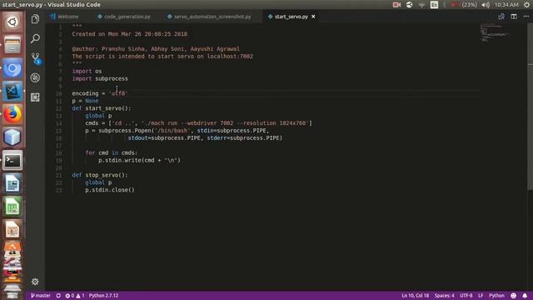Split the editor
The width and height of the screenshot is (533, 300).
tap(514, 17)
